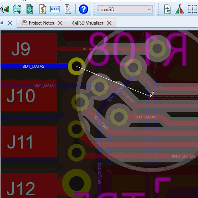The image size is (198, 198).
Task: Open the text document report icon
Action: (68, 9)
